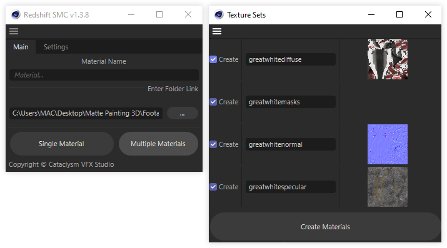The width and height of the screenshot is (447, 248).
Task: Close the Texture Sets window
Action: tap(428, 14)
